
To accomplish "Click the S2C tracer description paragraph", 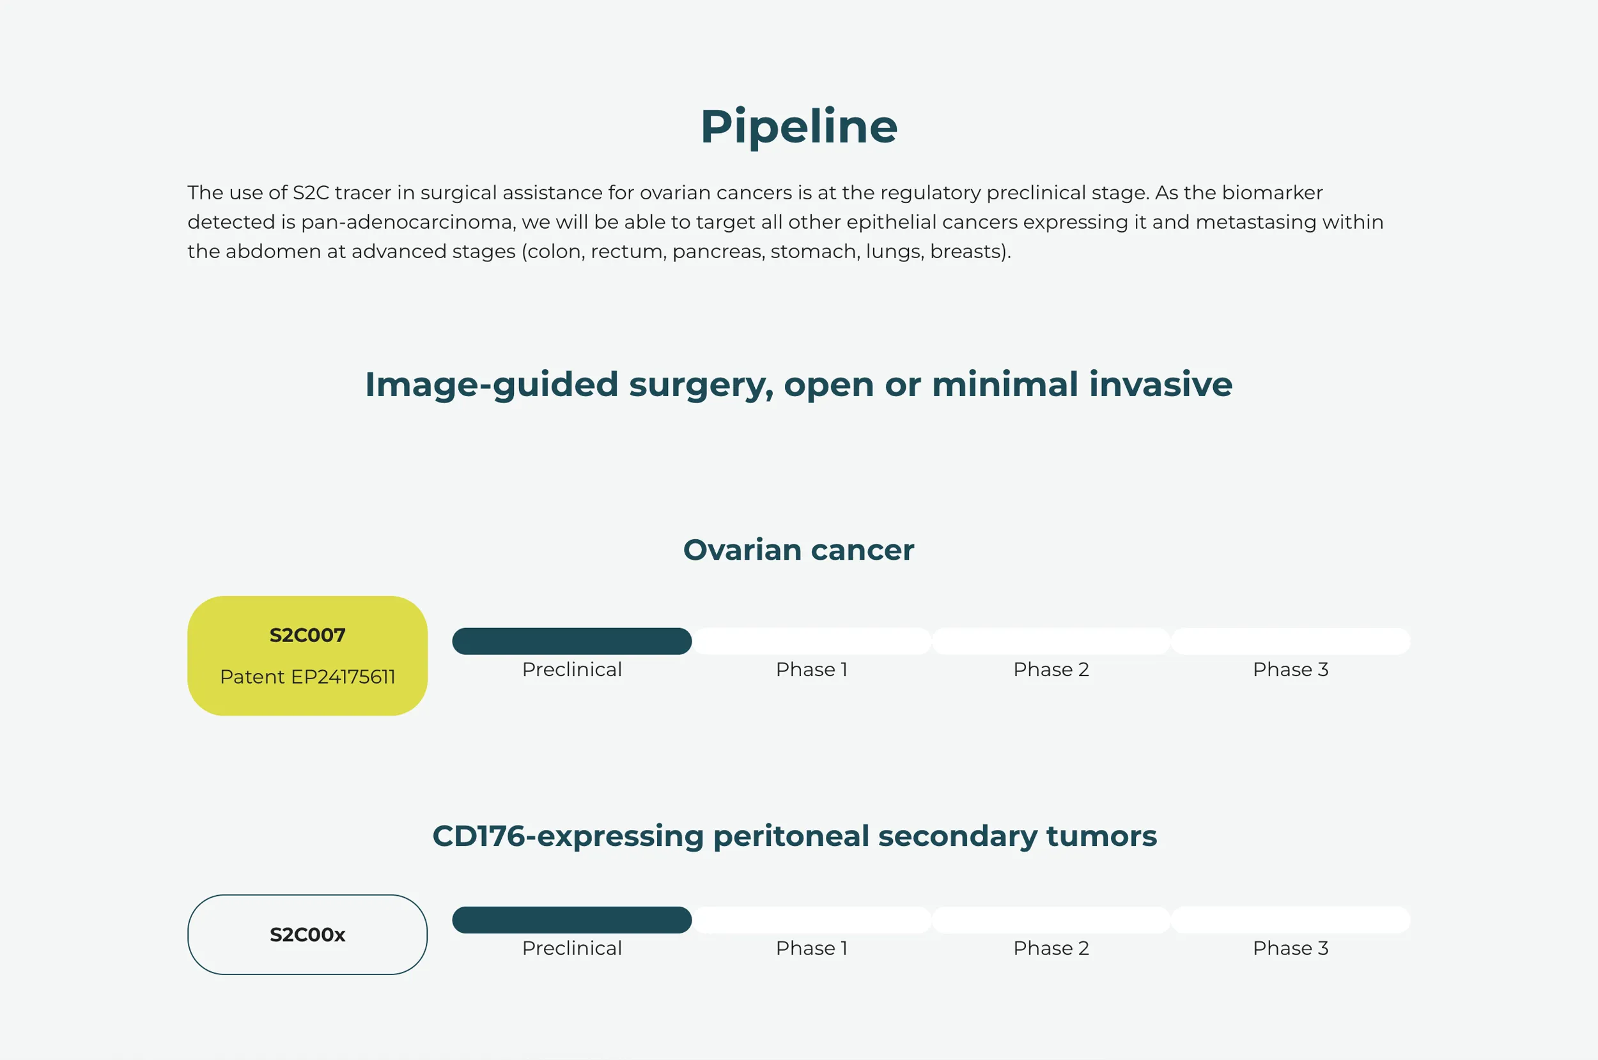I will pos(785,222).
